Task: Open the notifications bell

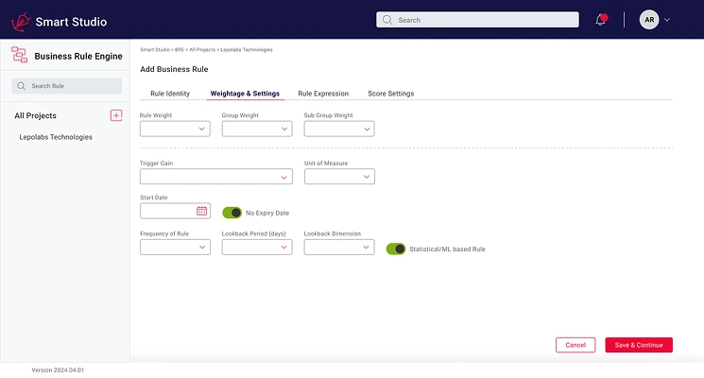Action: coord(601,20)
